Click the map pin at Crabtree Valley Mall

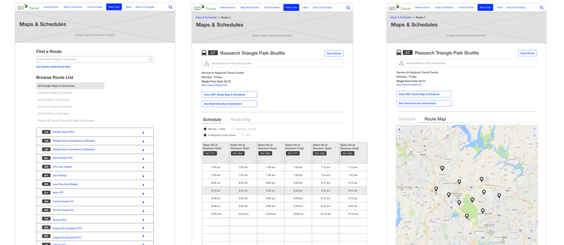(x=483, y=210)
